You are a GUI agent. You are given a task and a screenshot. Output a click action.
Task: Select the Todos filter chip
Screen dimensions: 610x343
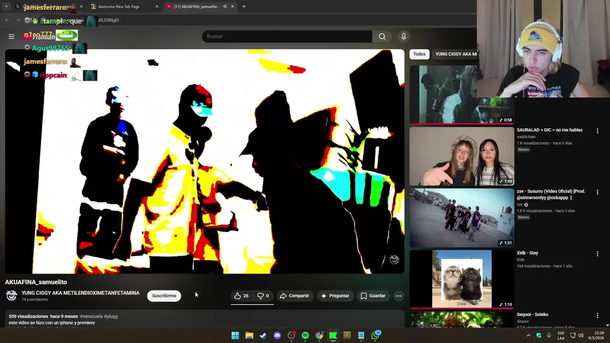[x=419, y=54]
